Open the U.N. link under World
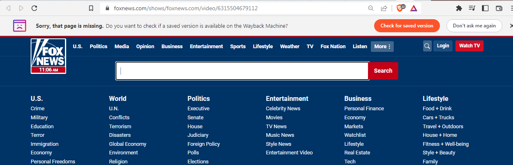This screenshot has width=513, height=165. click(114, 109)
